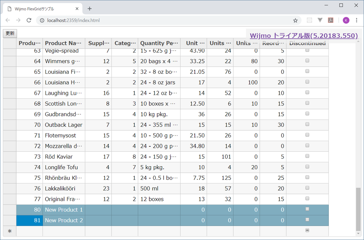The image size is (364, 240).
Task: Open the PDF extension icon in toolbar
Action: pyautogui.click(x=331, y=20)
